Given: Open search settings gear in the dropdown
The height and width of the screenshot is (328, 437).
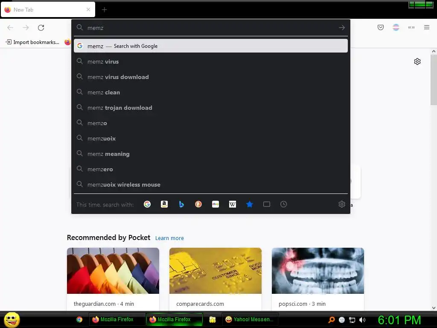Looking at the screenshot, I should [342, 204].
